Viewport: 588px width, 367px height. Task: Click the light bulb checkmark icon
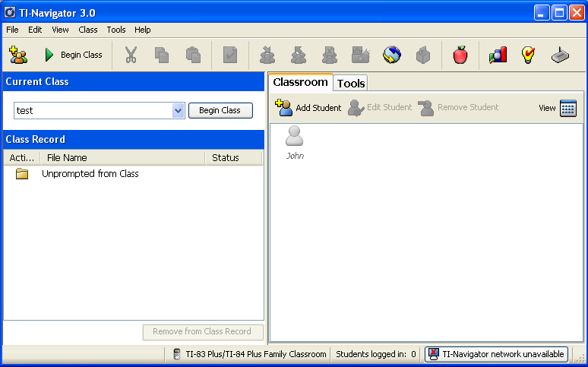(528, 55)
